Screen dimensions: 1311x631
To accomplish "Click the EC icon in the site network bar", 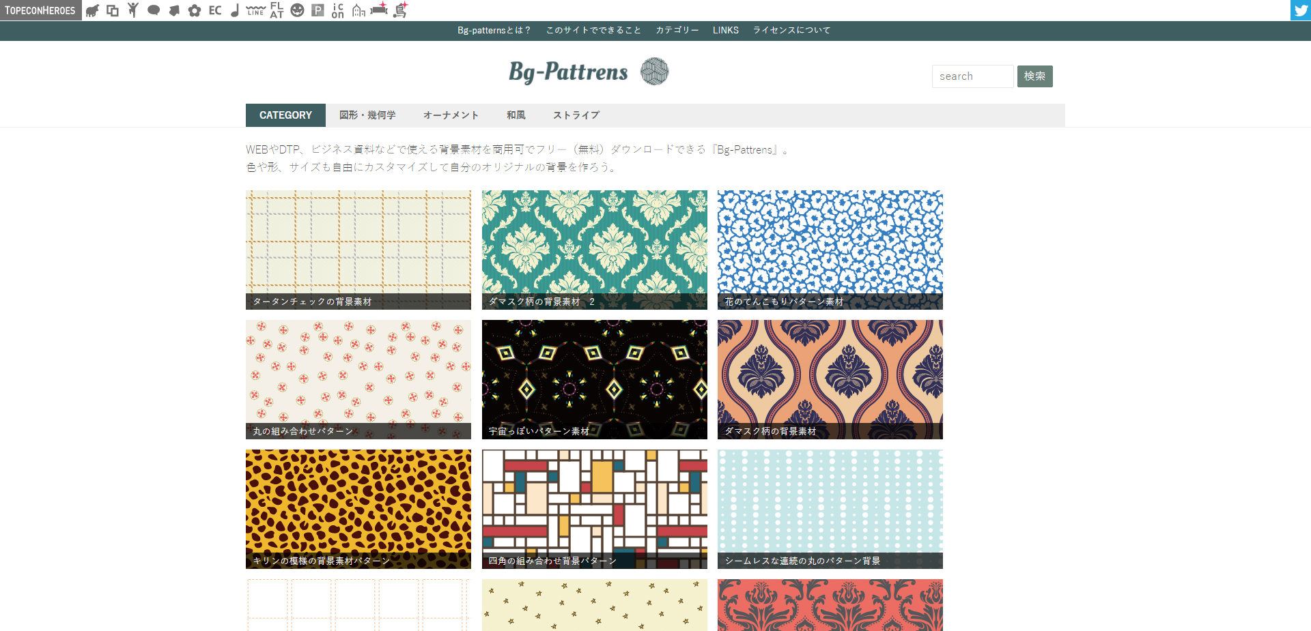I will point(214,10).
